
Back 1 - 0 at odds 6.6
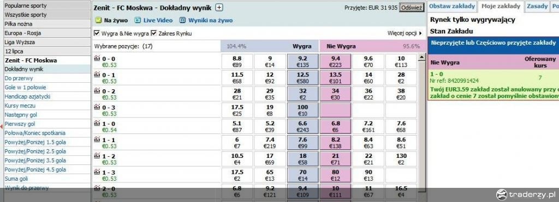(x=302, y=126)
